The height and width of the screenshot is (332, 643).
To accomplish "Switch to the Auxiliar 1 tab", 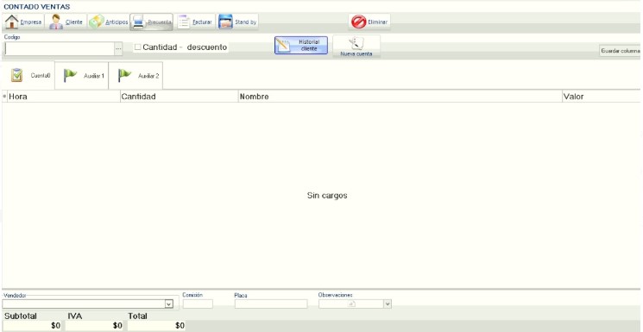I will click(82, 75).
